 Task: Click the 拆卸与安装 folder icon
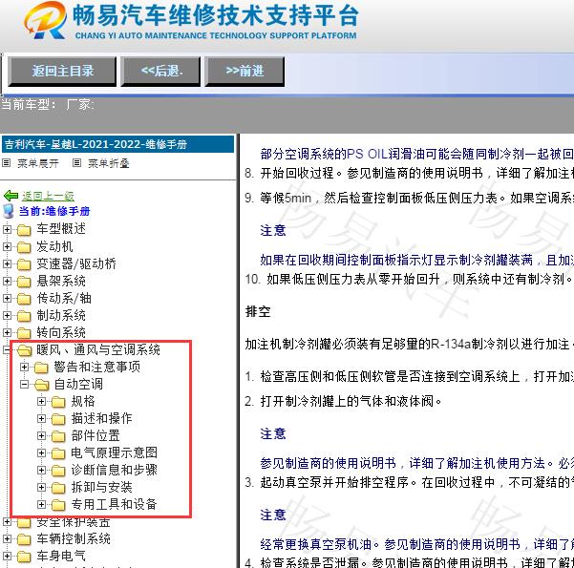(x=58, y=488)
